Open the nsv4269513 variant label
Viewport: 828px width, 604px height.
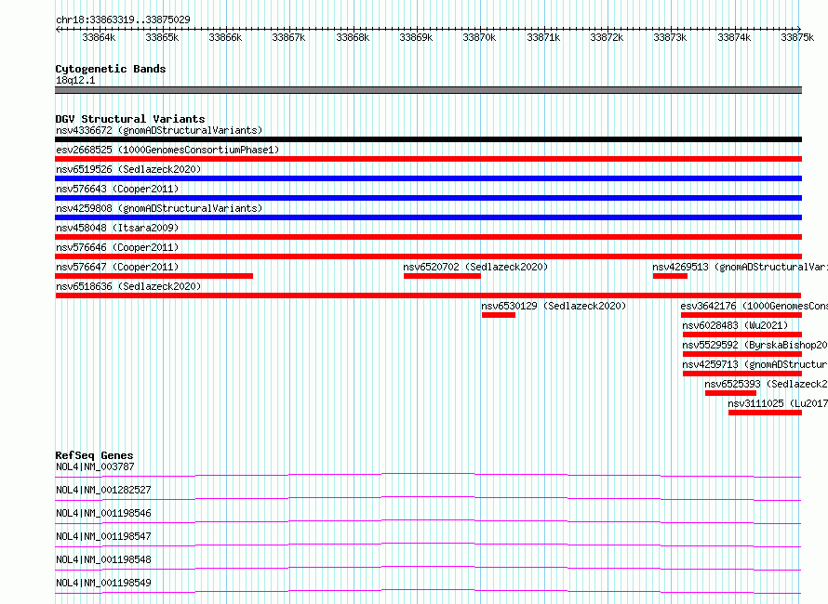[x=740, y=267]
